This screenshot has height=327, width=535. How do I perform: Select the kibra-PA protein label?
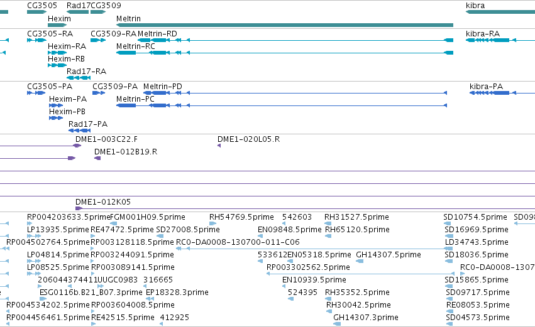(486, 87)
